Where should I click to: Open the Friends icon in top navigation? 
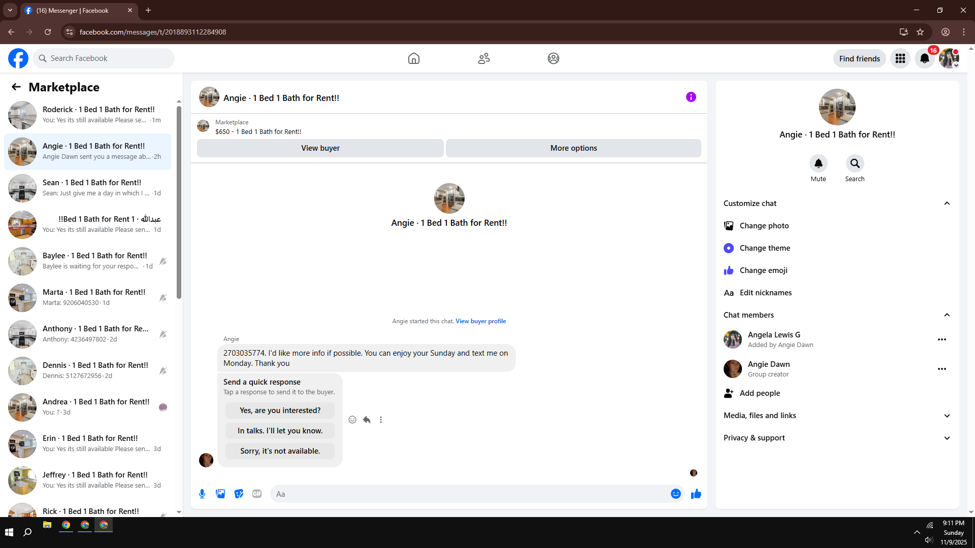pos(484,58)
